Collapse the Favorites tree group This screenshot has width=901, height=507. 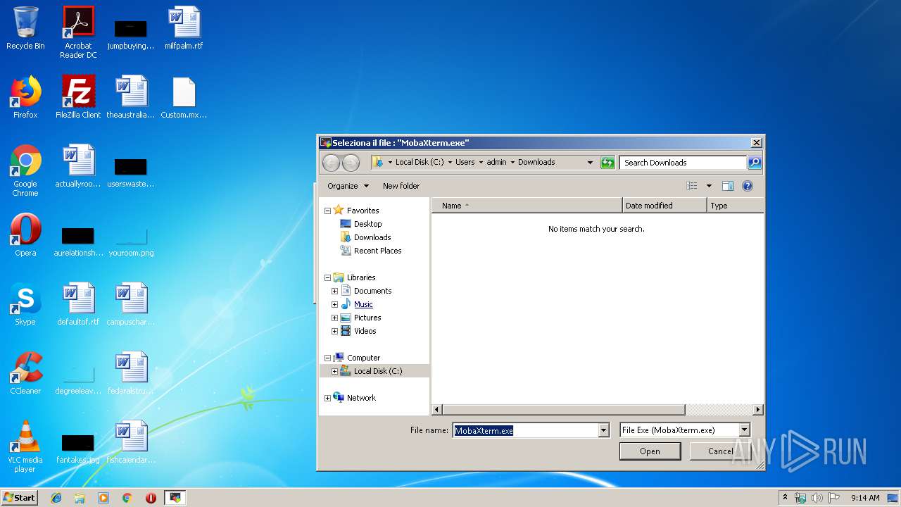pos(327,211)
